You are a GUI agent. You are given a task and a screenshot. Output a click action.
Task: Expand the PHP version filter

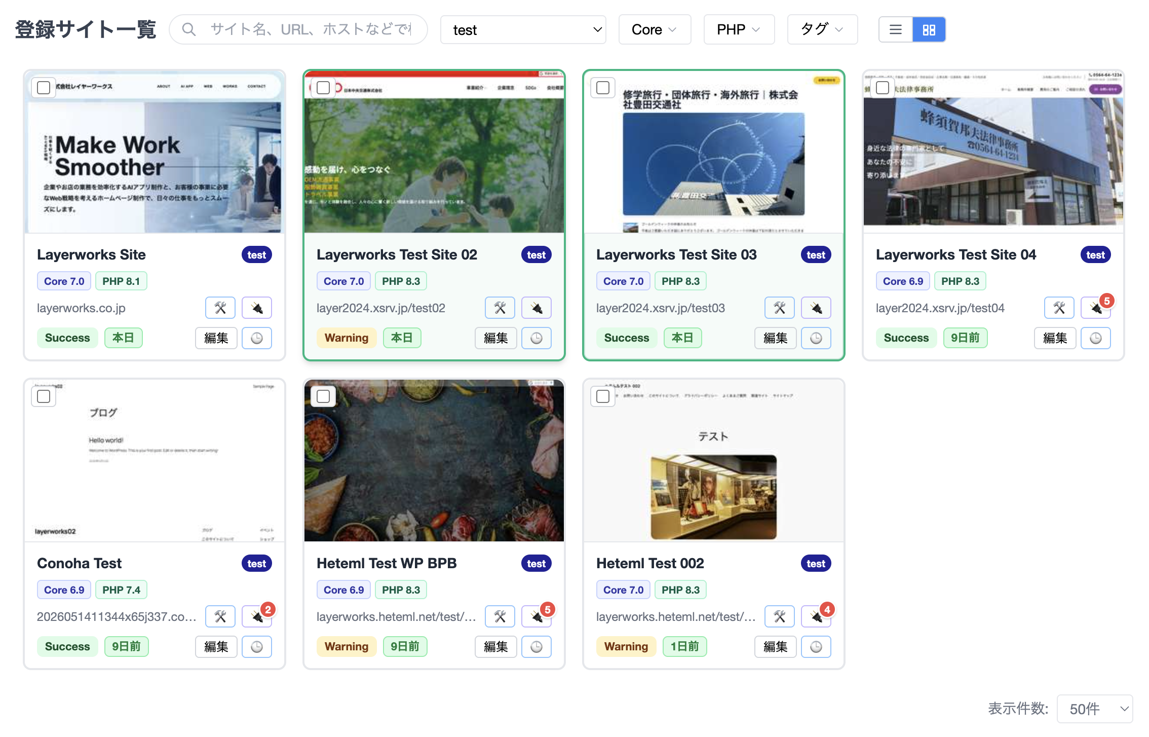coord(739,29)
